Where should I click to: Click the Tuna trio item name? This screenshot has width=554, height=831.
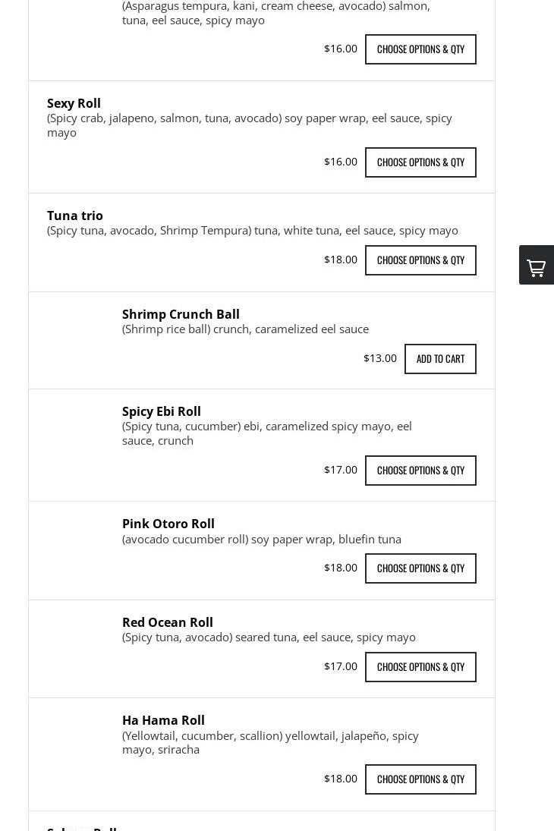[75, 216]
